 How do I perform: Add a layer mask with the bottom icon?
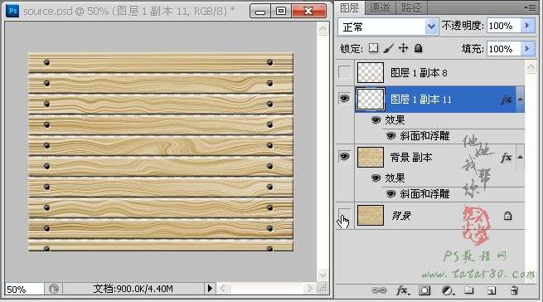424,290
